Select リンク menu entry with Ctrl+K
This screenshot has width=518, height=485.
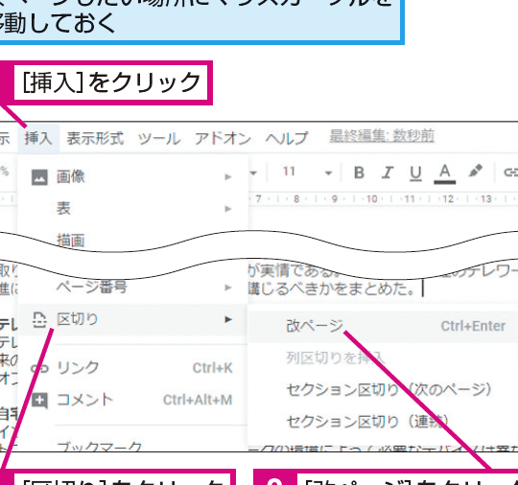[132, 368]
